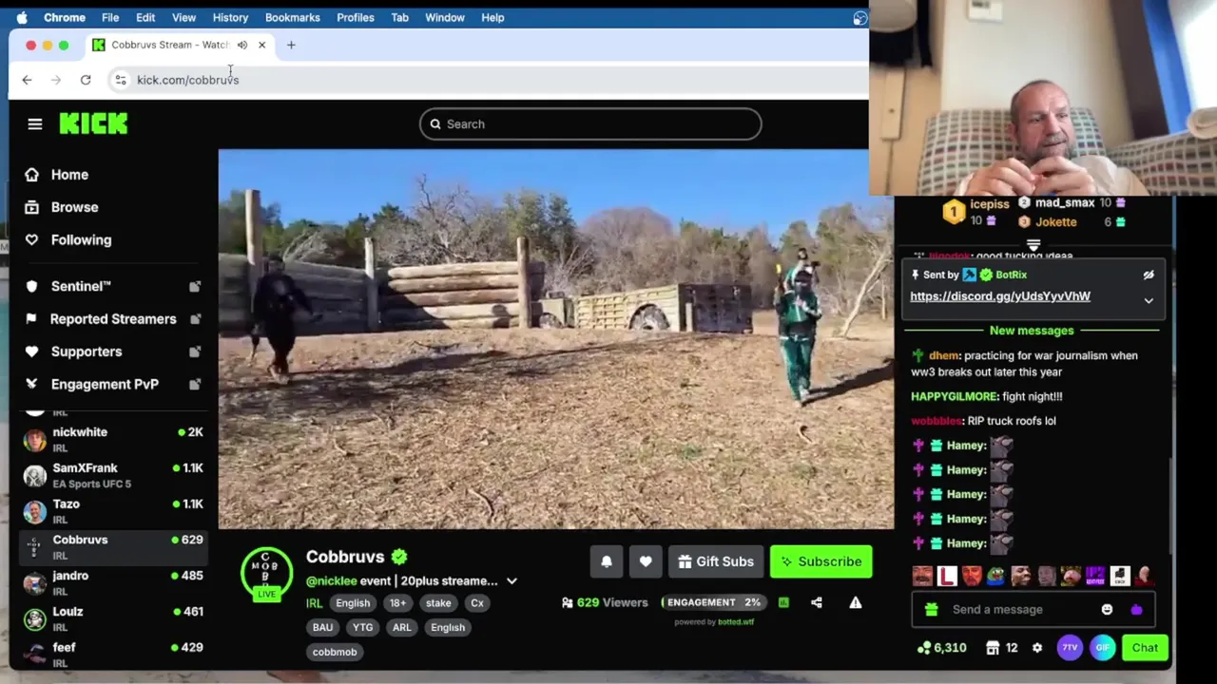Open Tazo's stream in sidebar
The height and width of the screenshot is (684, 1217).
[114, 512]
